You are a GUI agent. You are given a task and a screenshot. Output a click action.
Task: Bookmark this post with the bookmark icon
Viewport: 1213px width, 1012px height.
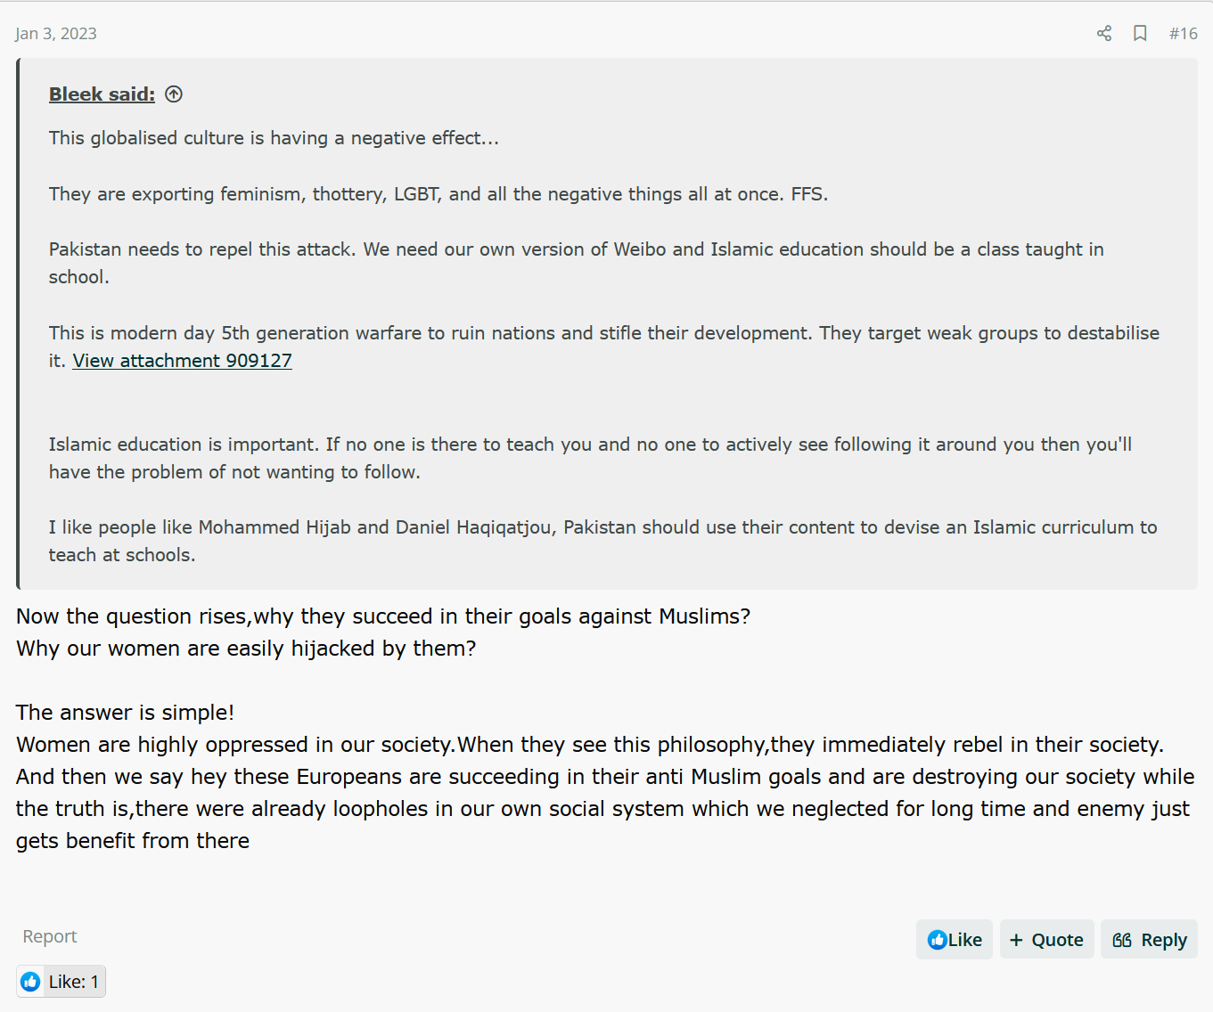tap(1140, 34)
